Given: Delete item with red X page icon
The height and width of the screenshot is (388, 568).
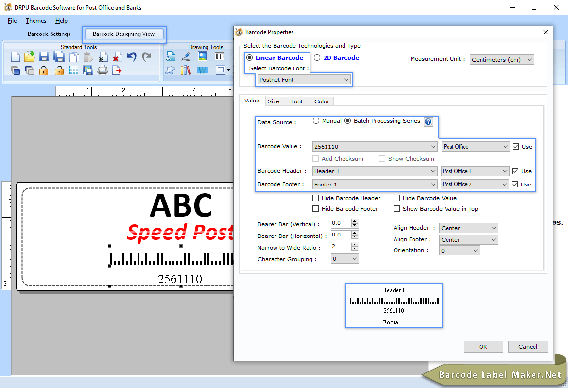Looking at the screenshot, I should pyautogui.click(x=118, y=57).
